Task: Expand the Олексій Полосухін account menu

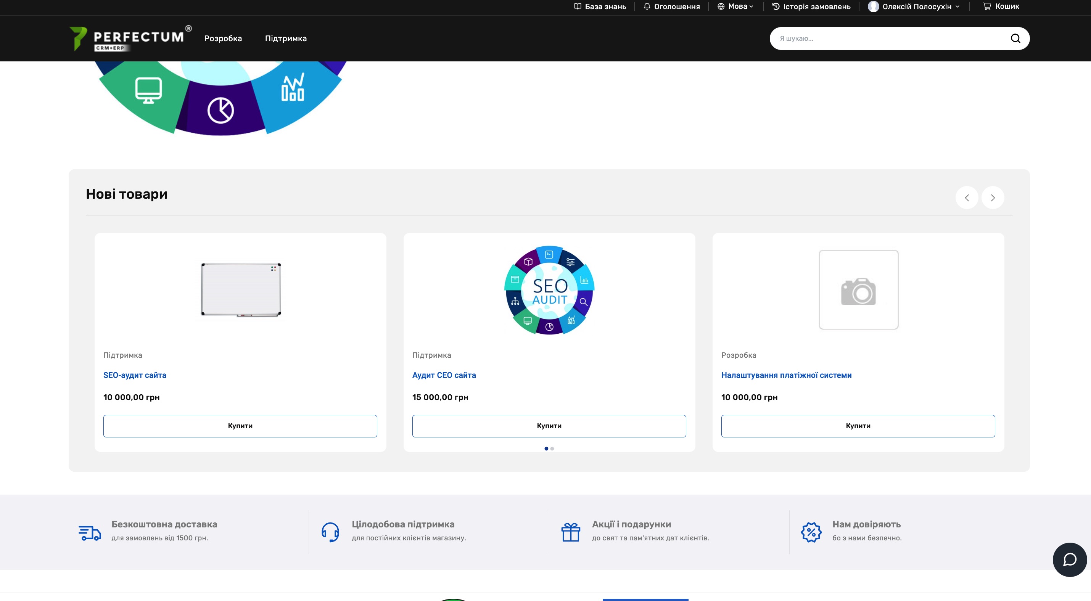Action: pos(914,6)
